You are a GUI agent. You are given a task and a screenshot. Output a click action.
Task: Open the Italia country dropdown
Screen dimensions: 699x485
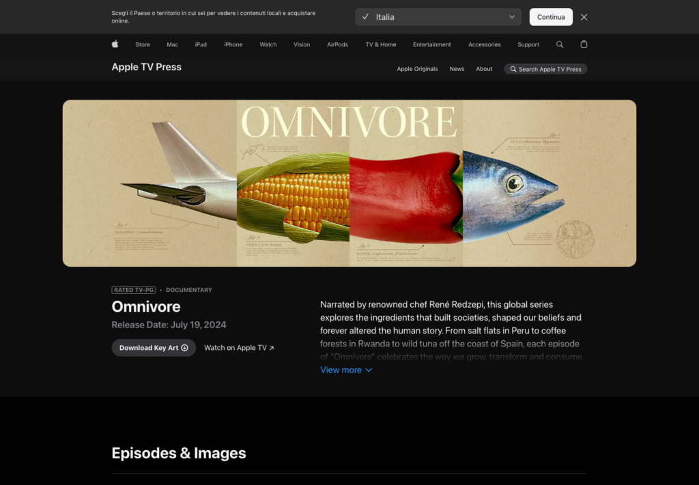[438, 17]
